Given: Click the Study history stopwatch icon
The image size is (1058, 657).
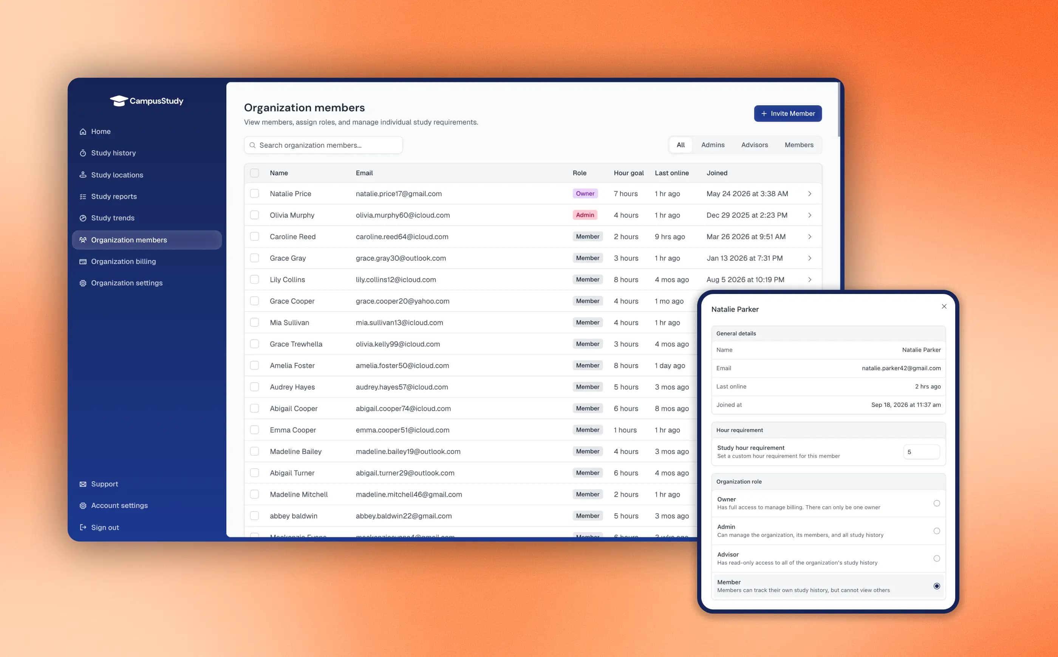Looking at the screenshot, I should click(83, 153).
